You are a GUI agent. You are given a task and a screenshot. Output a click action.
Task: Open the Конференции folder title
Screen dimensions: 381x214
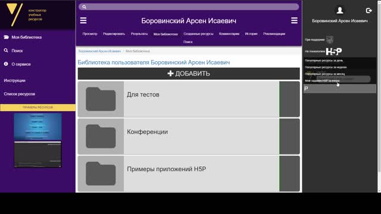pyautogui.click(x=147, y=132)
